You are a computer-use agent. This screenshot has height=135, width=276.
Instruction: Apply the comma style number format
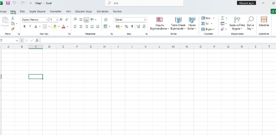pos(132,26)
